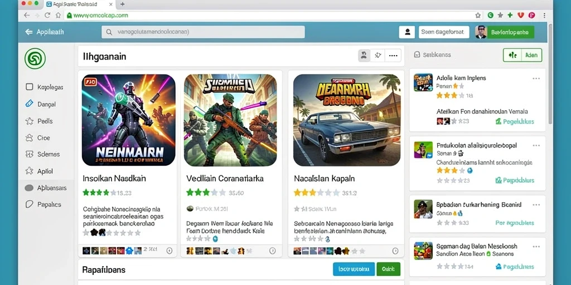This screenshot has width=571, height=285.
Task: Bookmark page with address bar star
Action: (478, 15)
